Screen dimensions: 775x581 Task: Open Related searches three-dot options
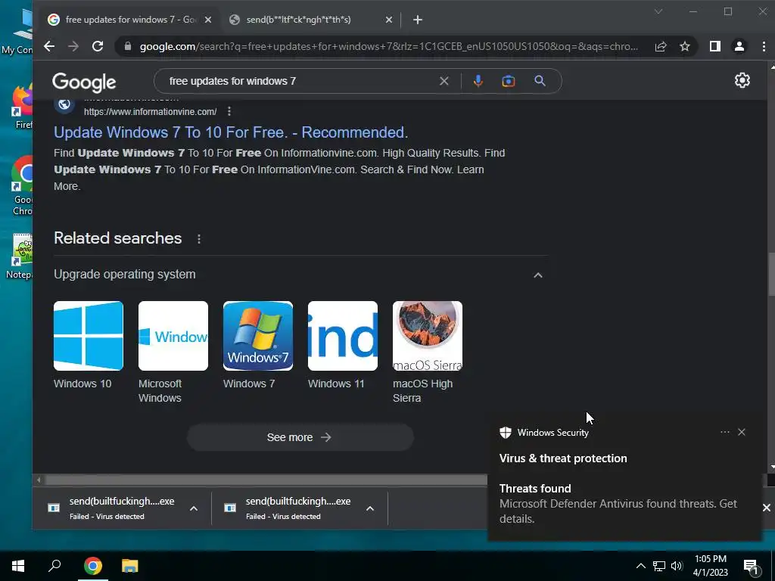point(199,239)
